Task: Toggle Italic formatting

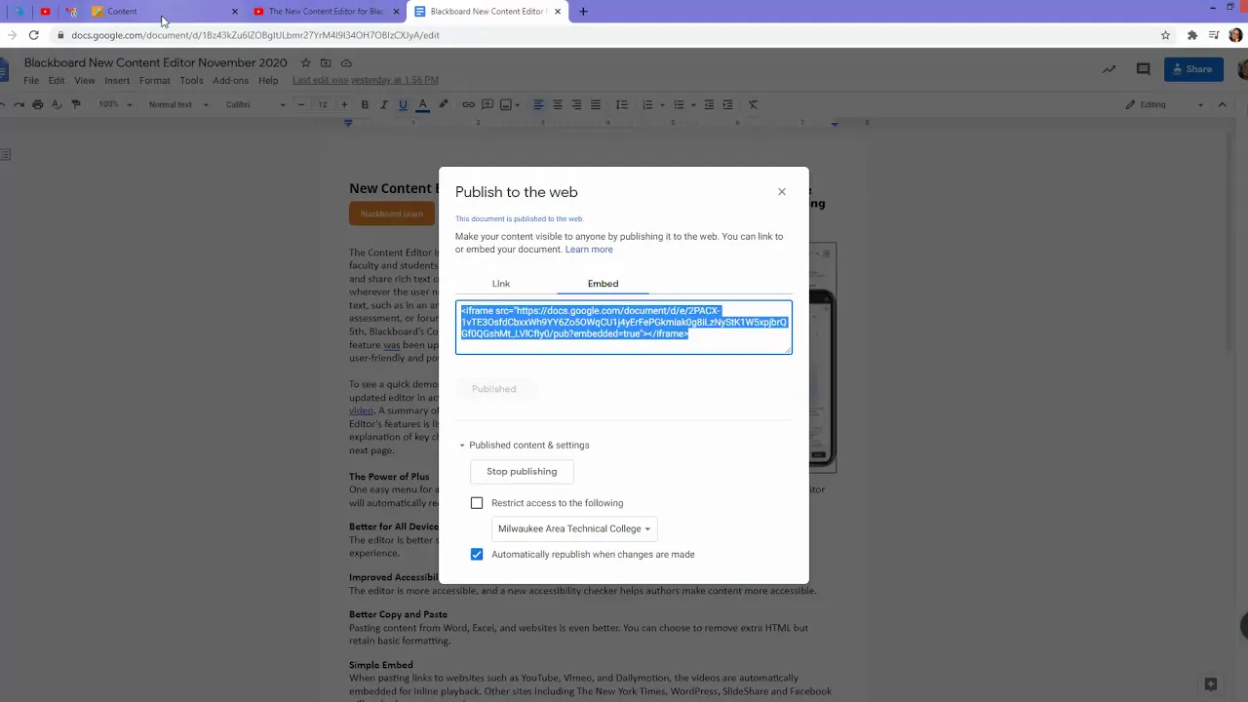Action: 384,104
